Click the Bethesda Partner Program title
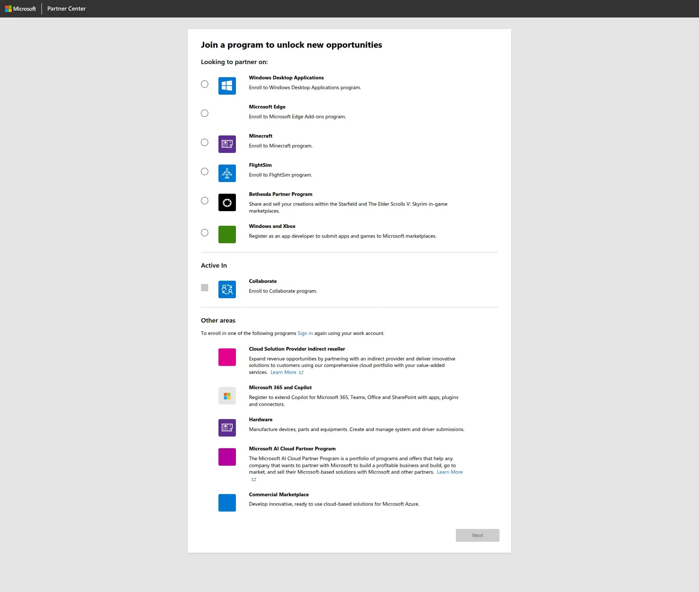Viewport: 699px width, 592px height. tap(281, 194)
